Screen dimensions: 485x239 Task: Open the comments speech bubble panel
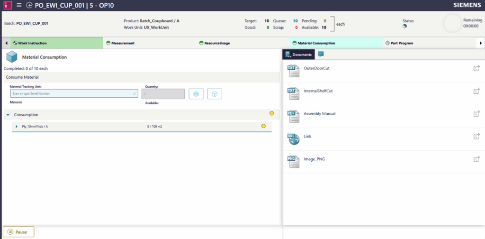pyautogui.click(x=321, y=55)
